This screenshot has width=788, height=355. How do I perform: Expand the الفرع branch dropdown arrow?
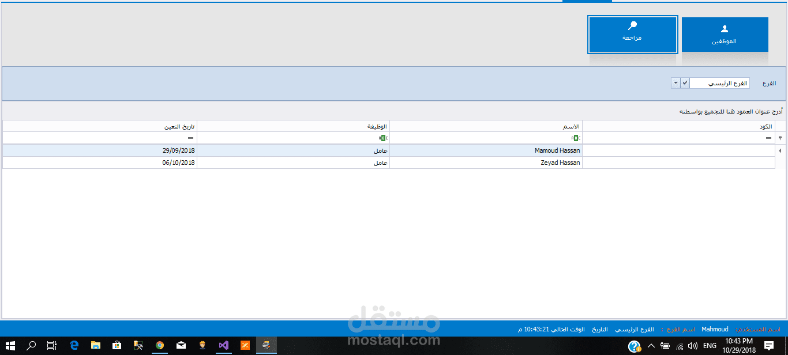[x=676, y=84]
